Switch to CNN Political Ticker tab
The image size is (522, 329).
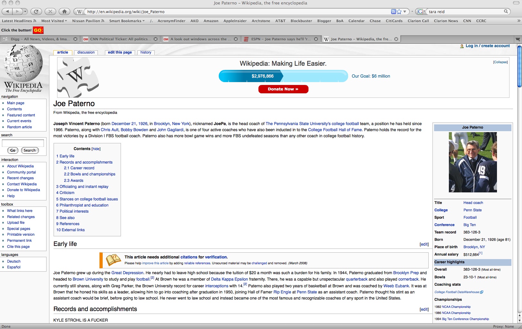tap(120, 39)
